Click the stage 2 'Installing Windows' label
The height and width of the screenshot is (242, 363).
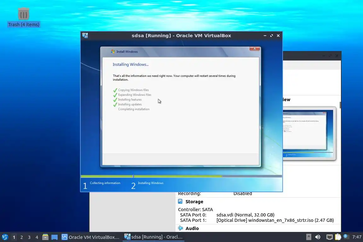(x=151, y=183)
